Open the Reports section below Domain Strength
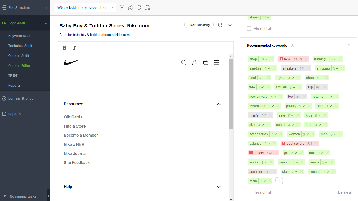 [14, 114]
